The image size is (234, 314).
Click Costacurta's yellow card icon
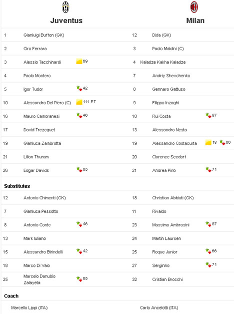pyautogui.click(x=208, y=142)
